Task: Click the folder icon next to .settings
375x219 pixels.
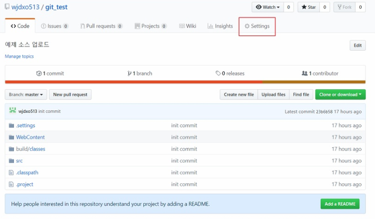Action: pos(11,125)
